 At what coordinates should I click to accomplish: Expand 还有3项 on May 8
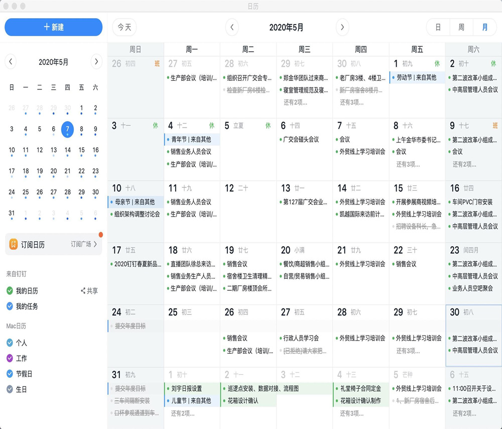pos(408,164)
